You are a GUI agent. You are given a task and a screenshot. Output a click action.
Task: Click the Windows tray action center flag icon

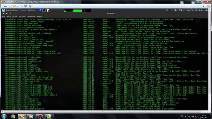[193, 117]
